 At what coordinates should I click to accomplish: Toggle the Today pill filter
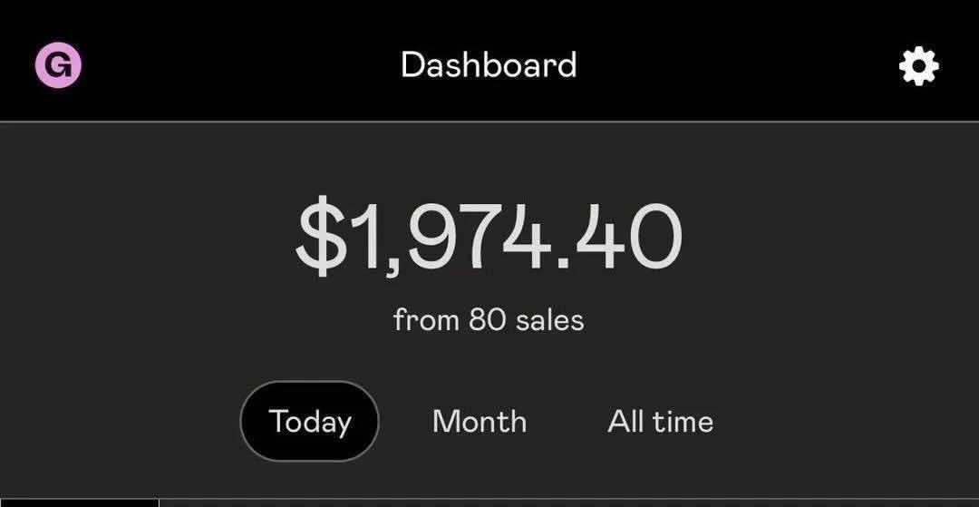(309, 422)
